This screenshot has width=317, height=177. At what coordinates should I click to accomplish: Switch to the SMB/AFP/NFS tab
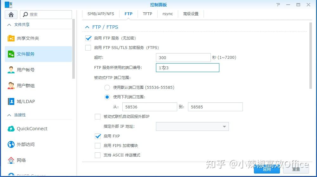pos(101,14)
